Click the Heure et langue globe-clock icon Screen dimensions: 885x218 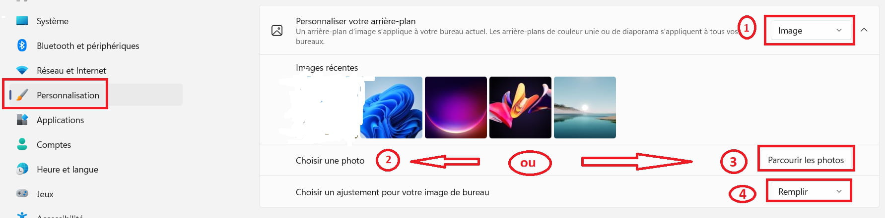[x=22, y=169]
